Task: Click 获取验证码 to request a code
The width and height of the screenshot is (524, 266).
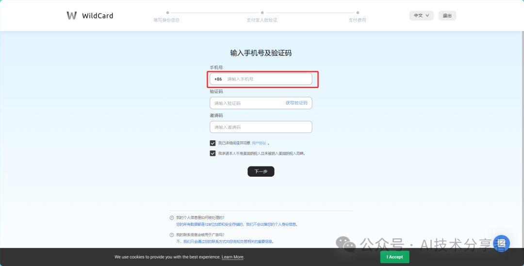Action: click(296, 103)
